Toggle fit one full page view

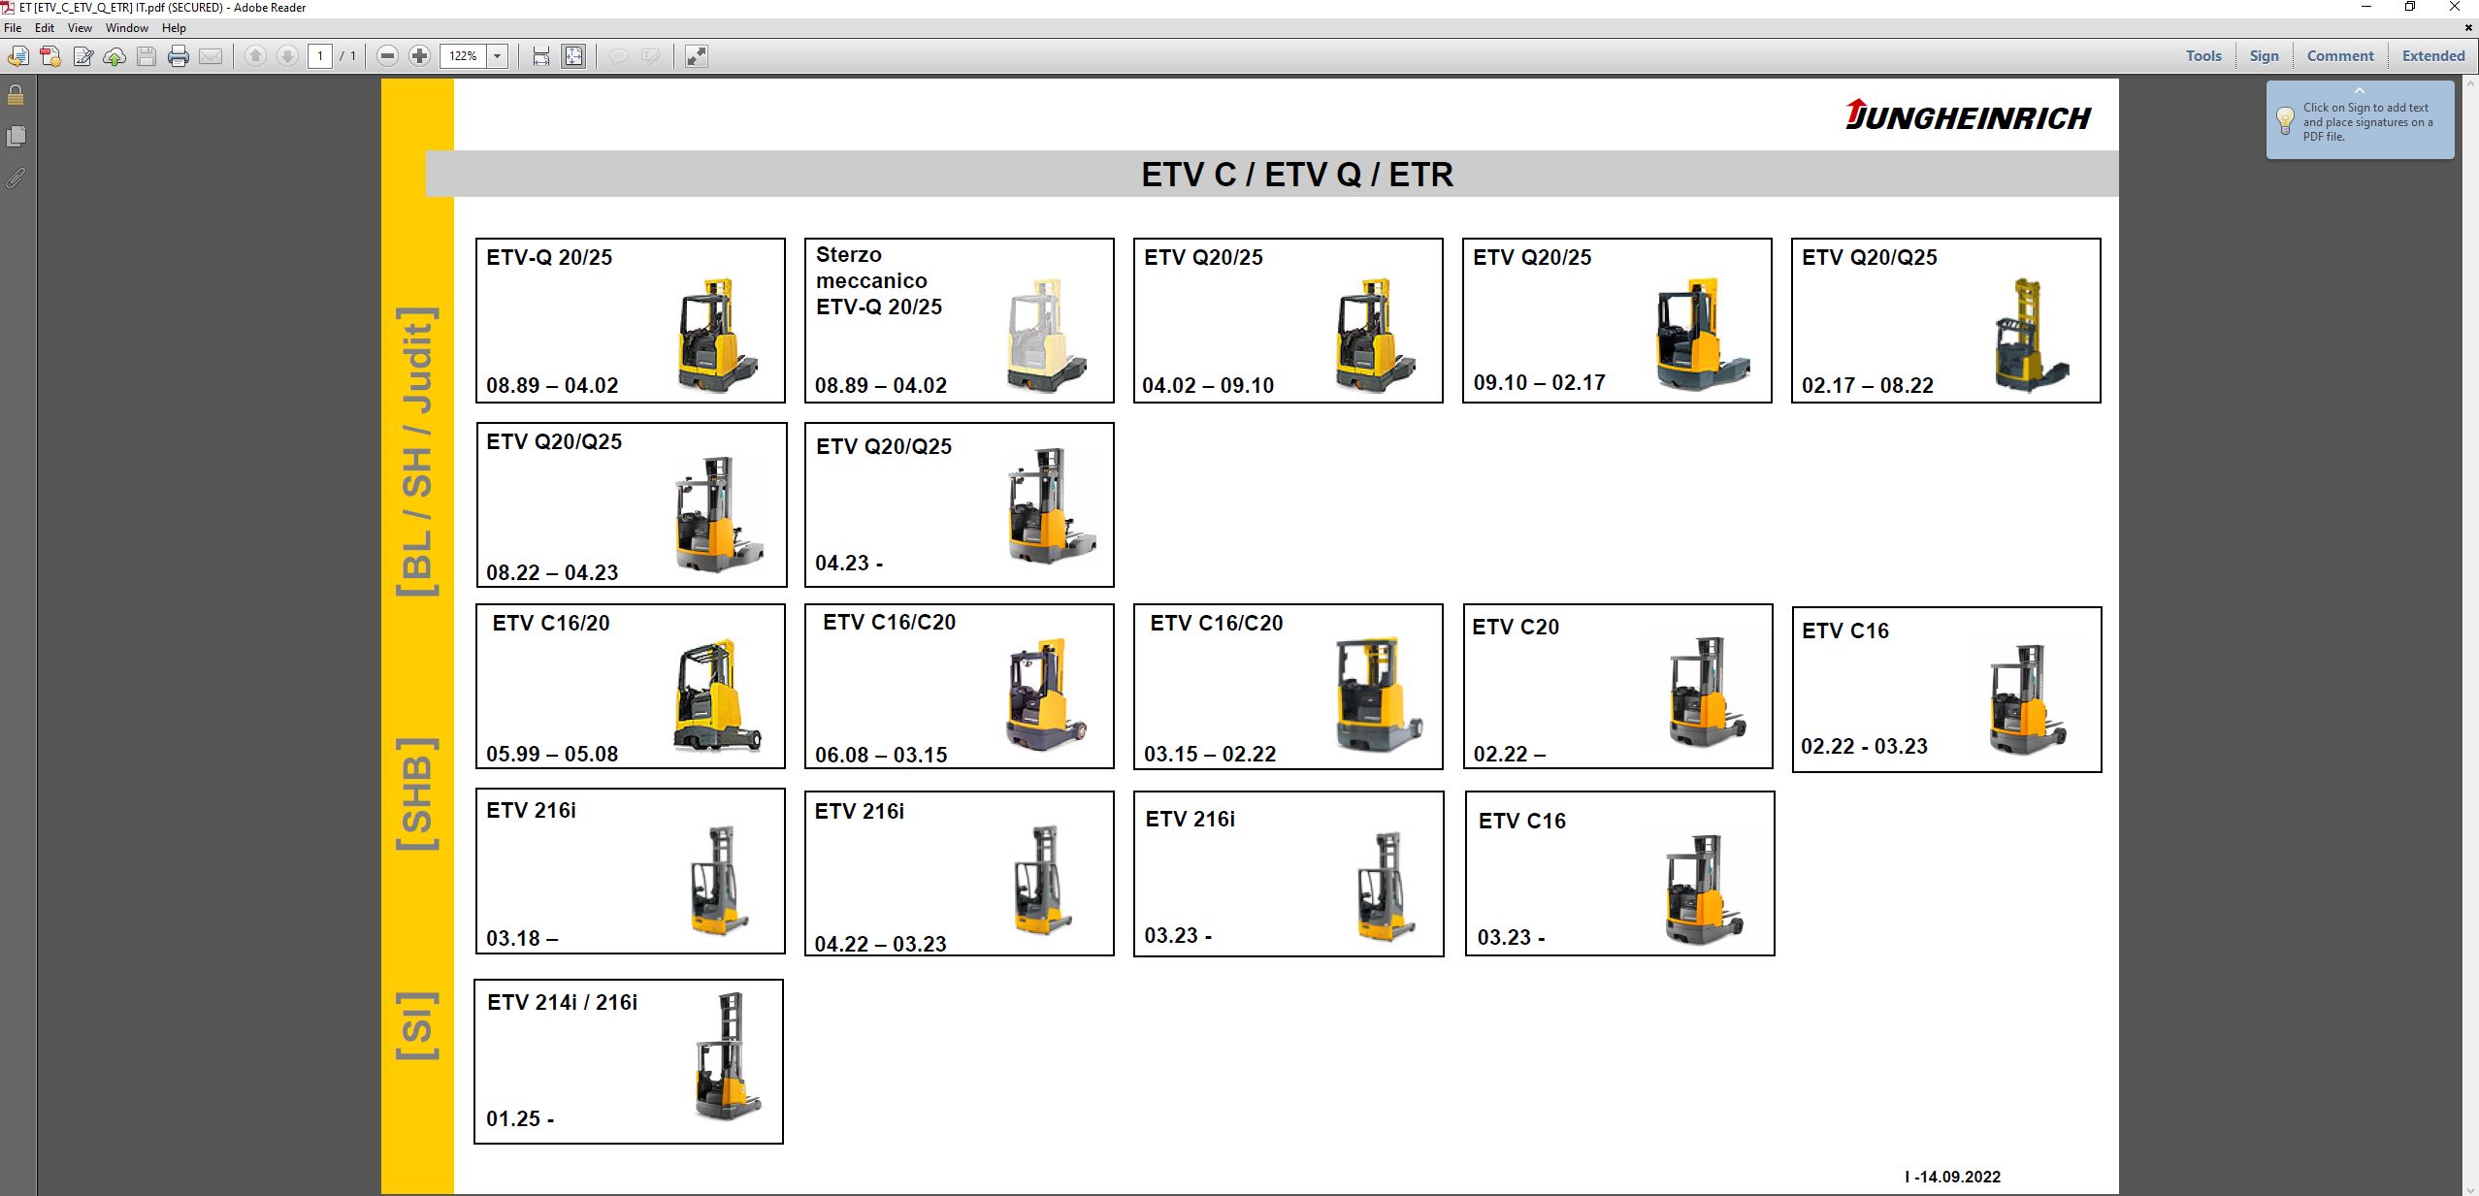[573, 56]
